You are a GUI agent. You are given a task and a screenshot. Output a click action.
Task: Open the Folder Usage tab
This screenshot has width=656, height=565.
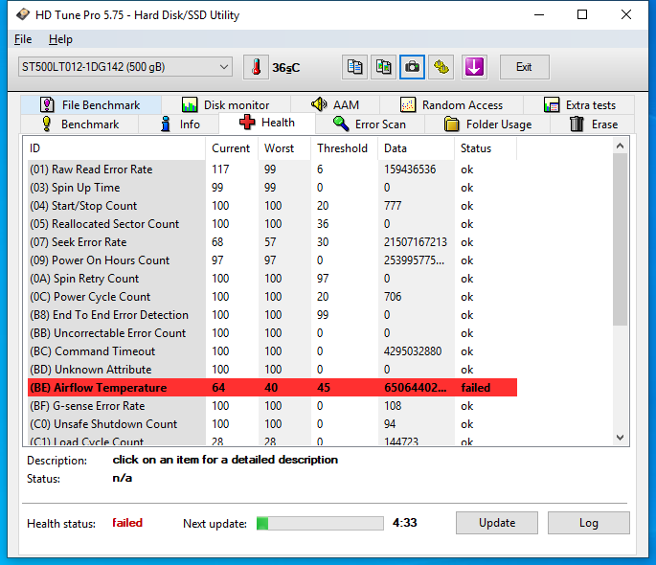[x=487, y=124]
